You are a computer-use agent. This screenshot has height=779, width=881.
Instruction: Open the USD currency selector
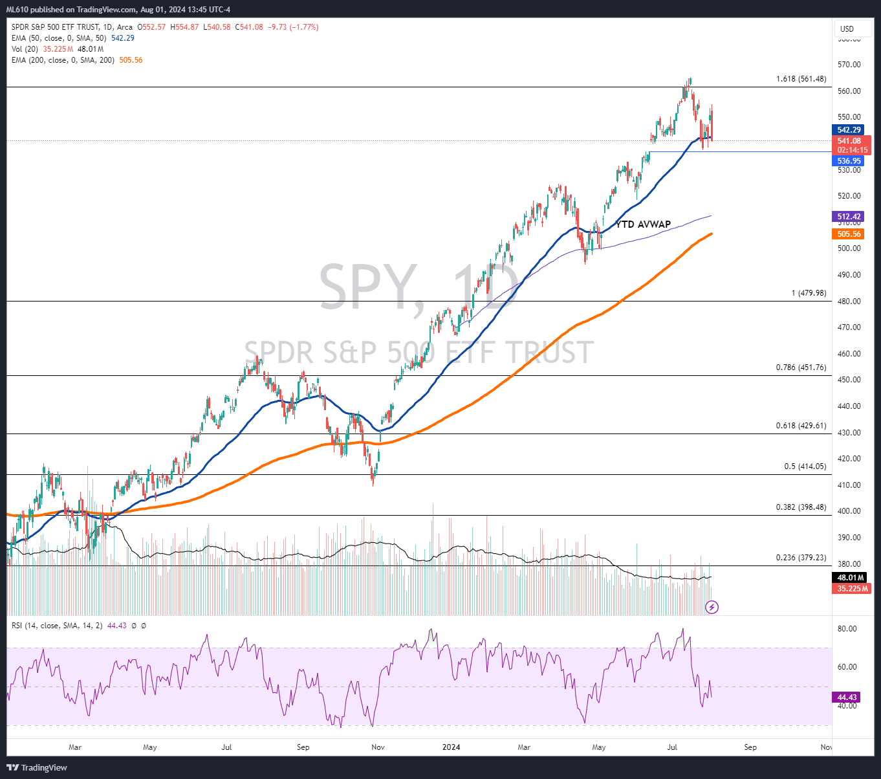coord(854,28)
